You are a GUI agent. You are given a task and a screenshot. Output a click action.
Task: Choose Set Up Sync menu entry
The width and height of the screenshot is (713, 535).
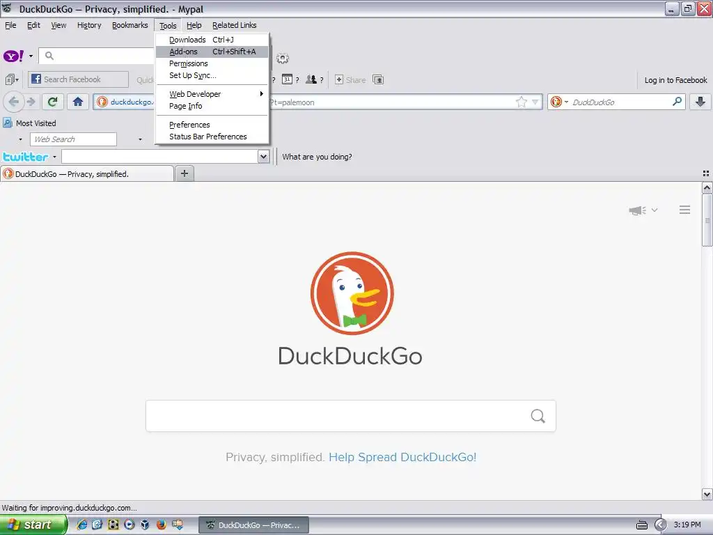tap(212, 75)
